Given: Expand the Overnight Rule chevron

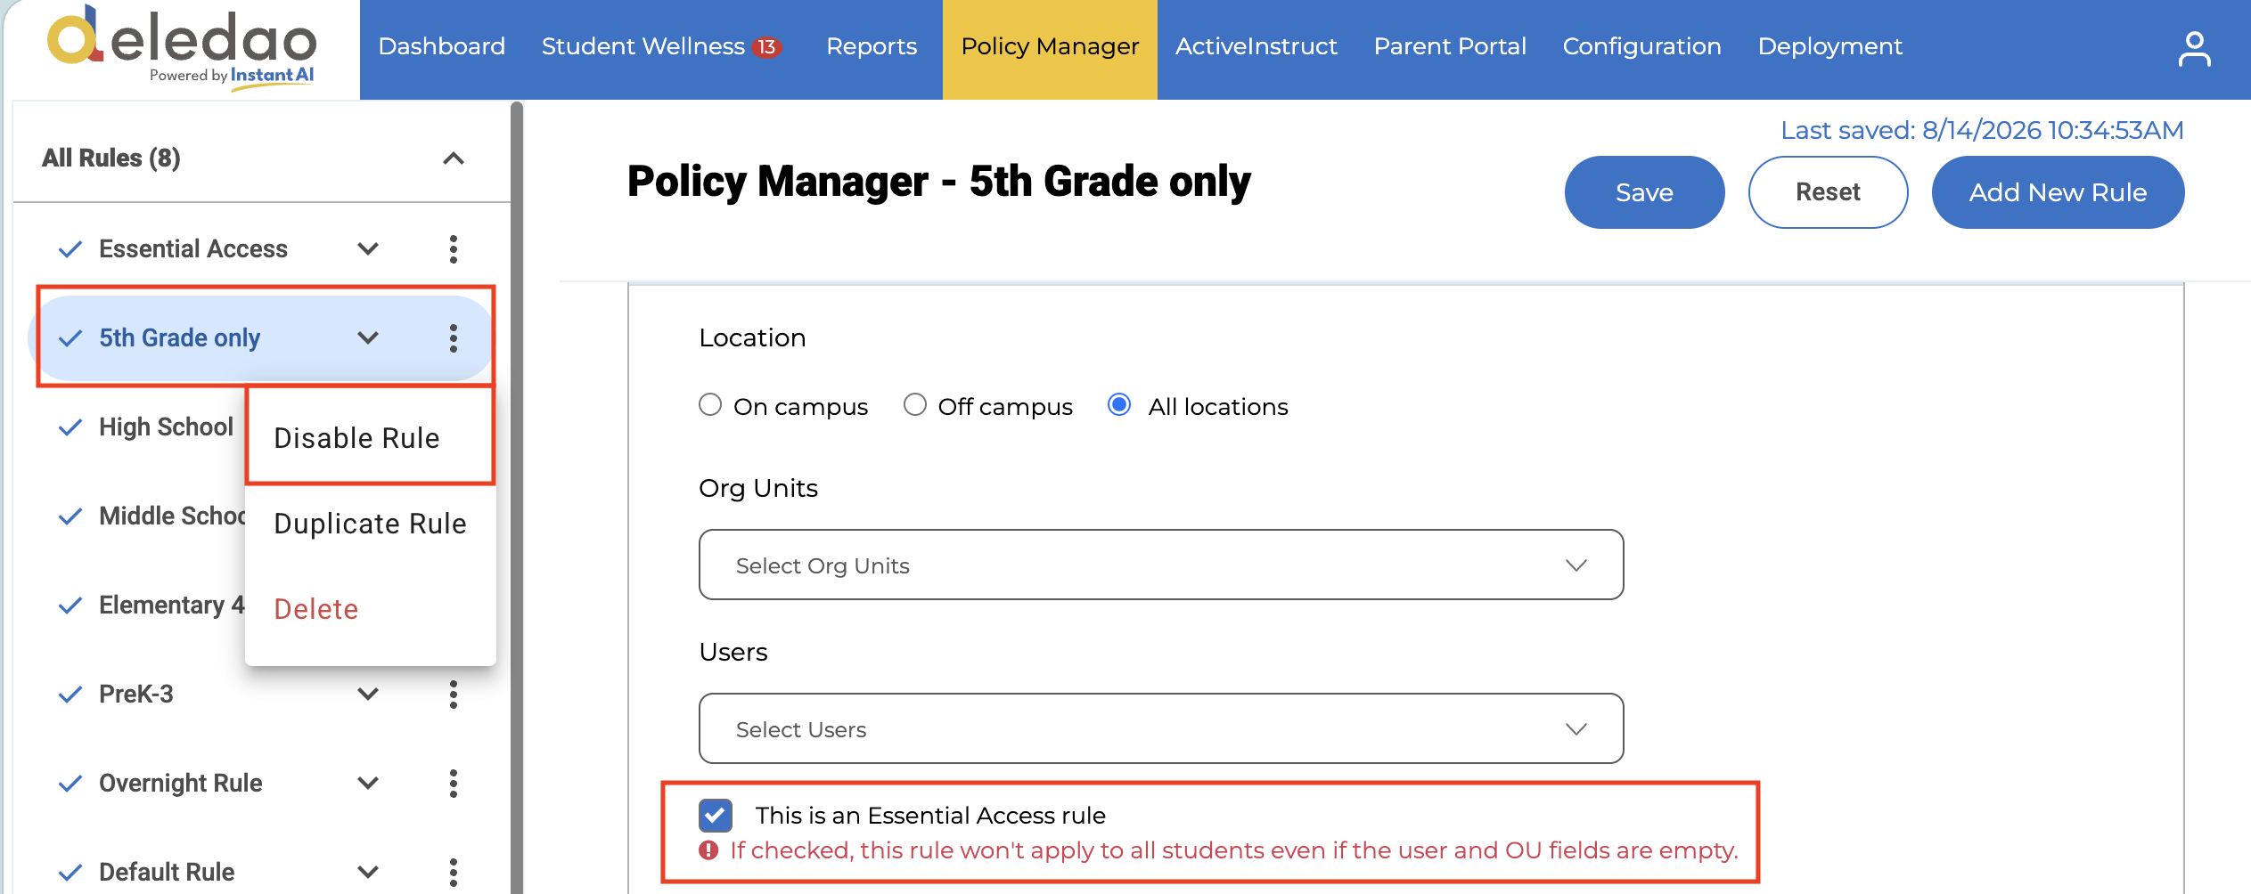Looking at the screenshot, I should (368, 783).
